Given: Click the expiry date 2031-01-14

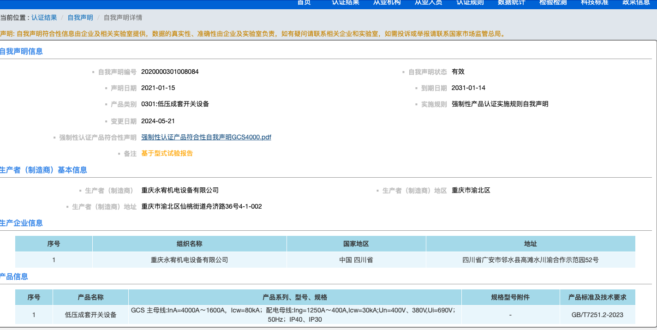Looking at the screenshot, I should click(469, 88).
